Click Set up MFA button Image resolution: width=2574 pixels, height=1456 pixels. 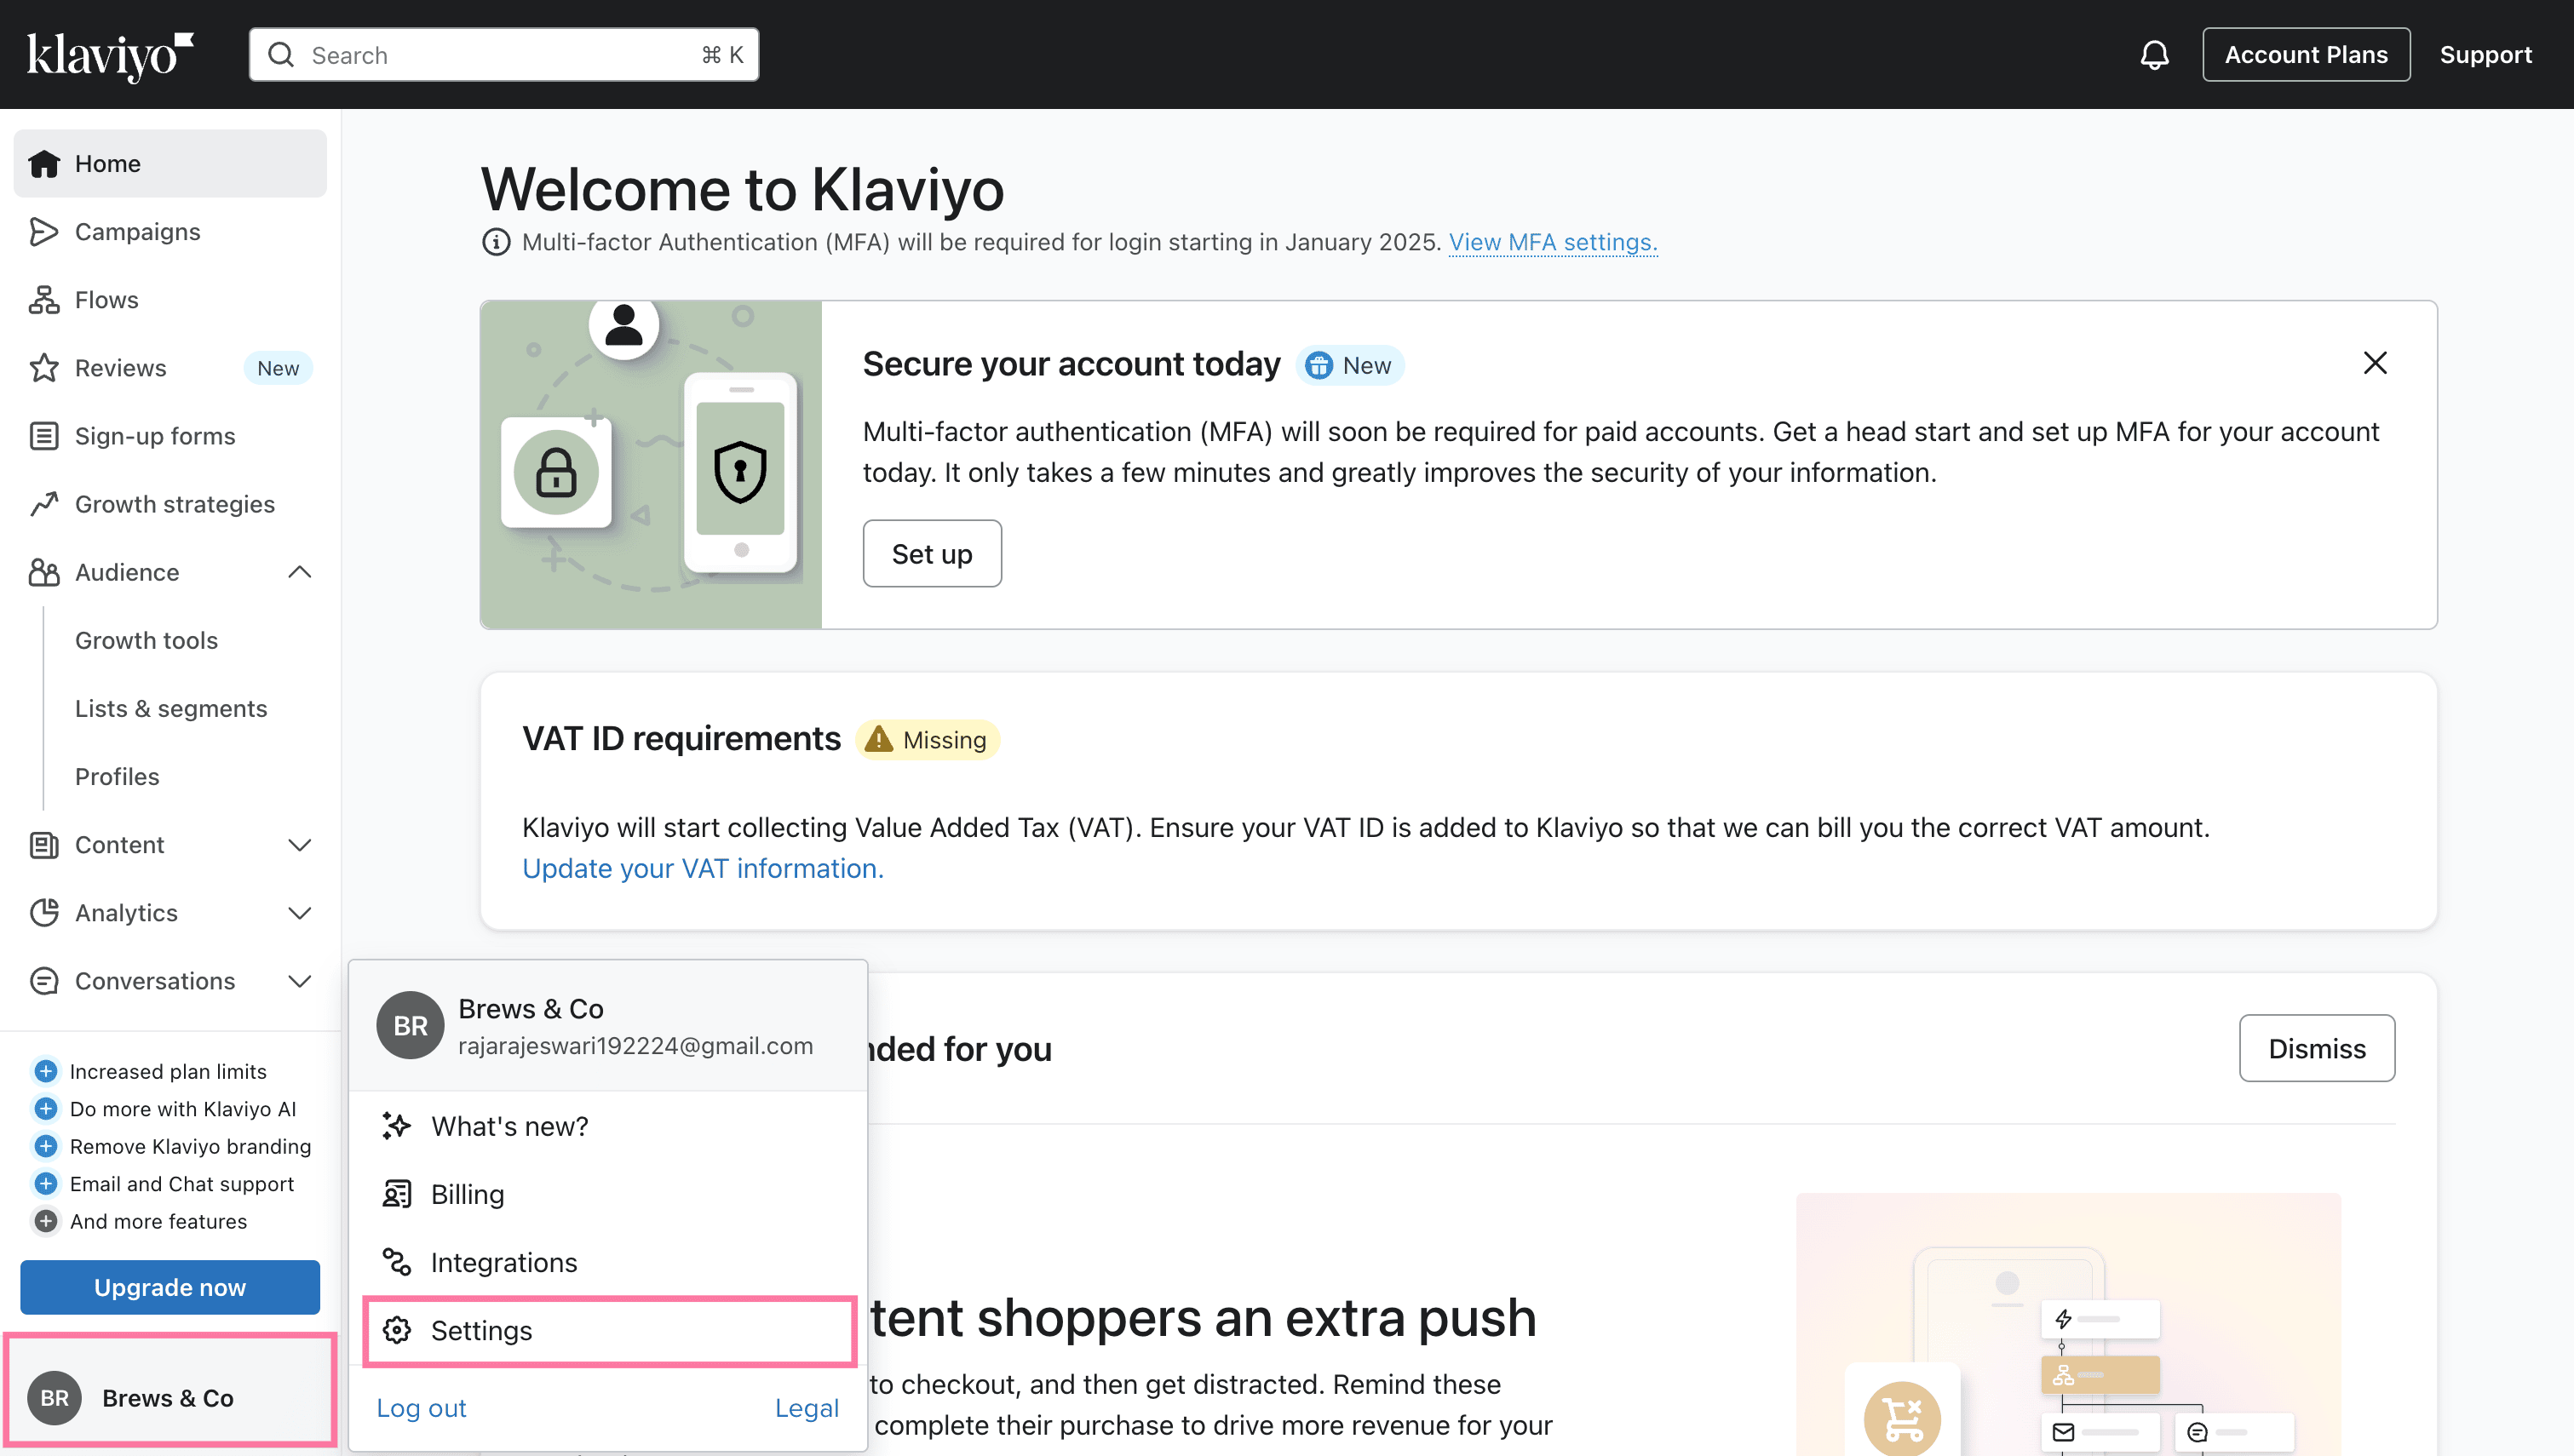(932, 553)
